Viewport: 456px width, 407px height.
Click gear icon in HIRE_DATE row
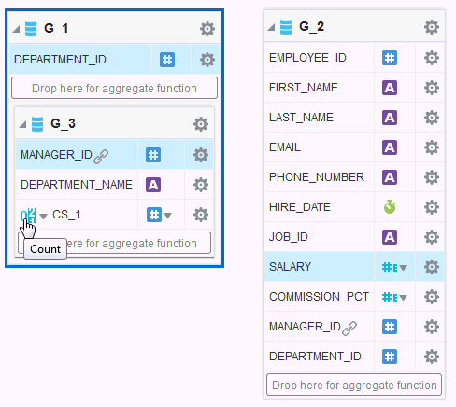click(x=432, y=207)
